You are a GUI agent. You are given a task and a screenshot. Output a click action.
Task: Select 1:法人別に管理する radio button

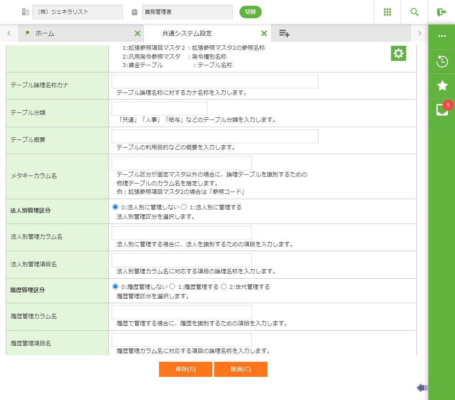[184, 207]
